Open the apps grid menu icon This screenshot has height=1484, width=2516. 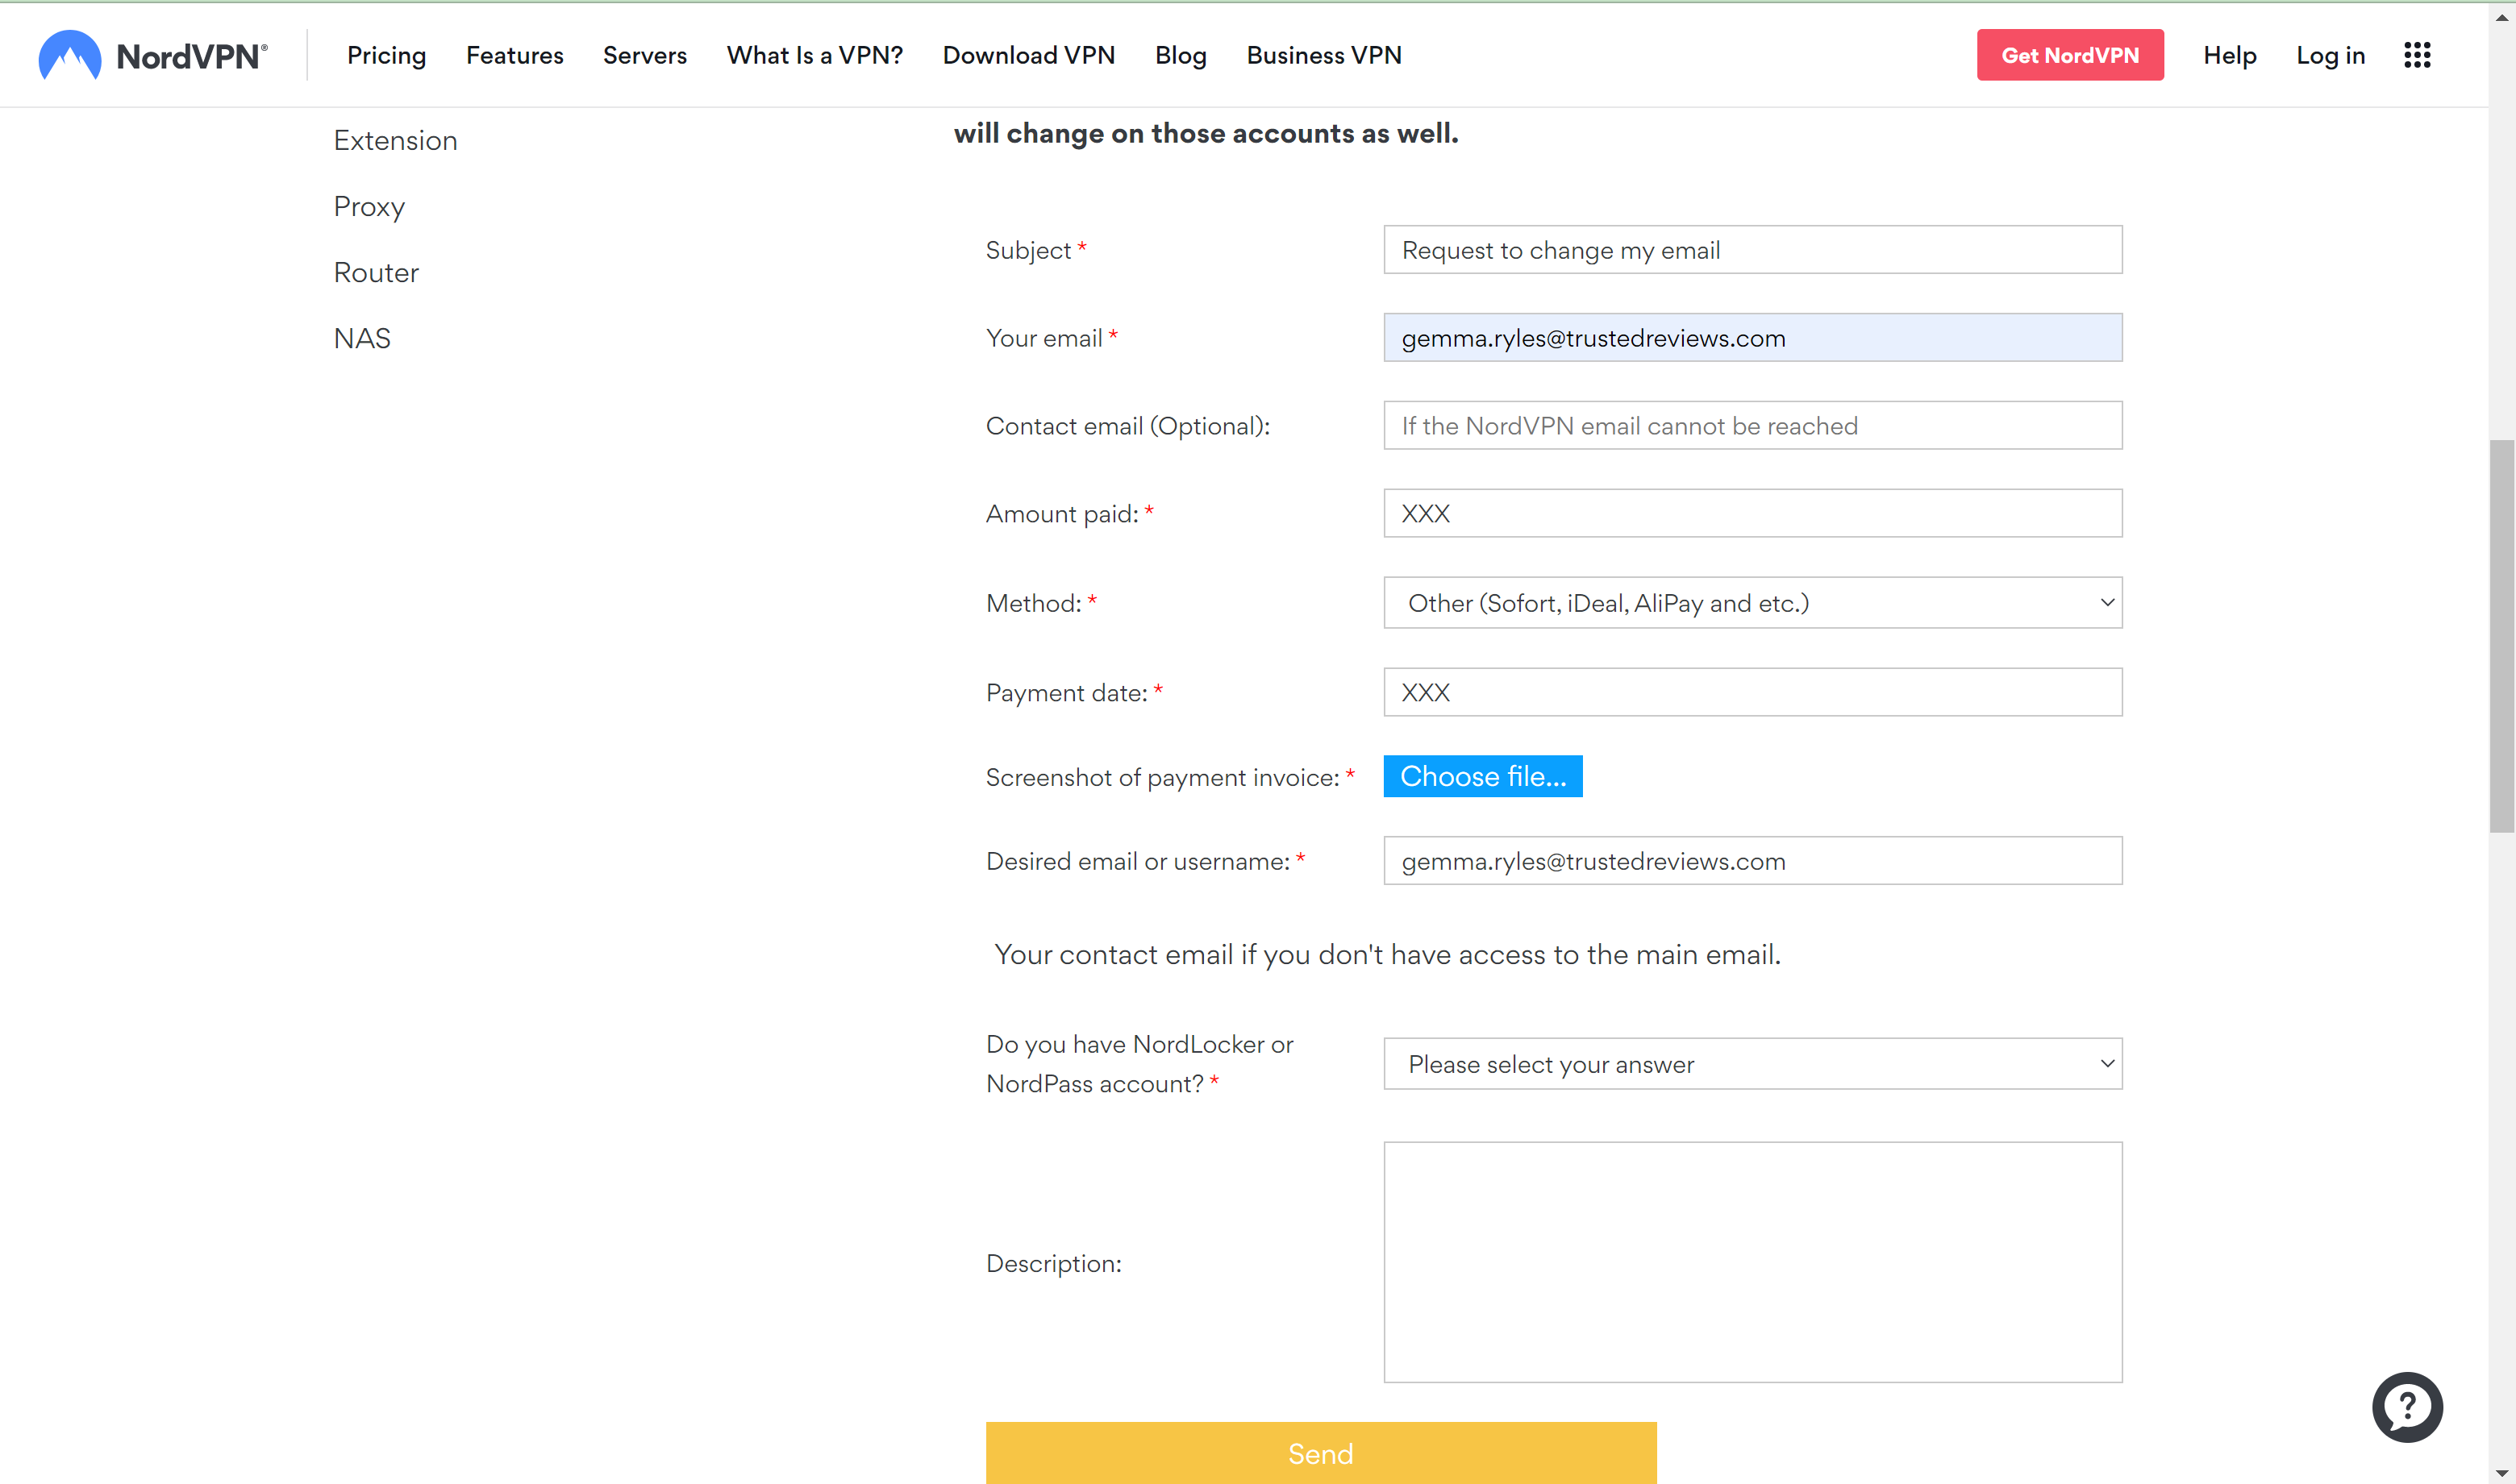2417,55
